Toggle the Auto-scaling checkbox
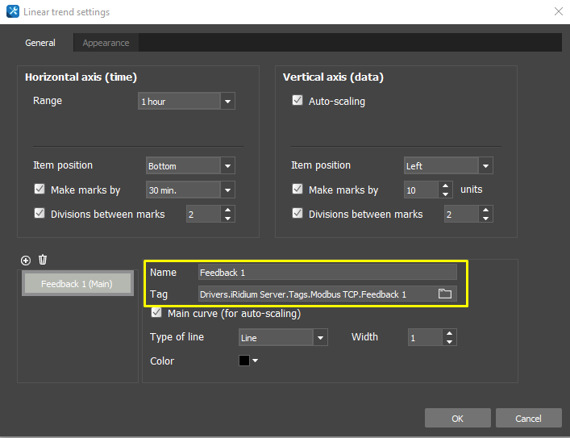570x438 pixels. 297,102
